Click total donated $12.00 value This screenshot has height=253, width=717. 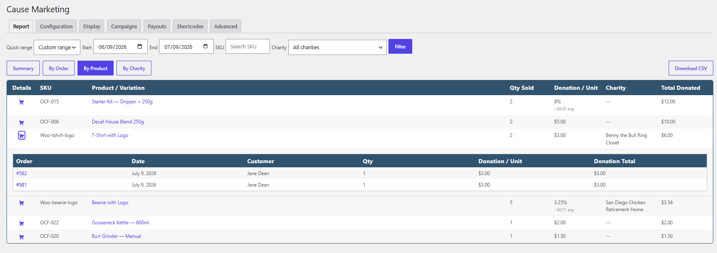click(x=668, y=102)
